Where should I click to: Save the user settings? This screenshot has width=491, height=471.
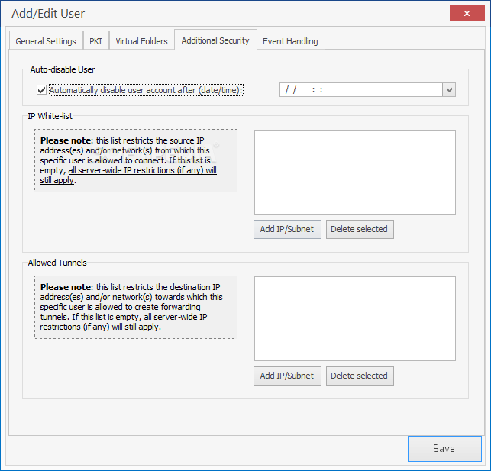[x=444, y=449]
